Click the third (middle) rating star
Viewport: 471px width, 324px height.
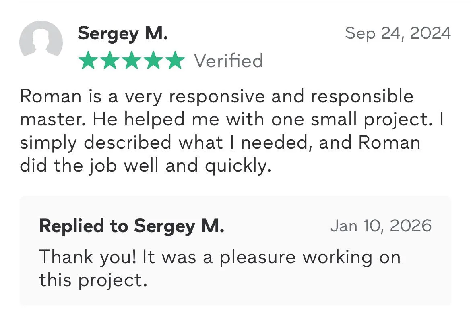131,61
